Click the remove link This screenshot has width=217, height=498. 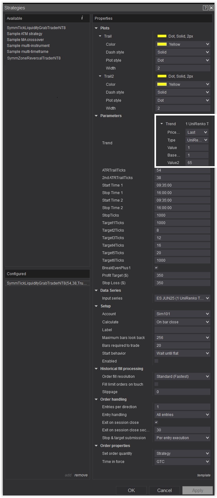pos(81,475)
